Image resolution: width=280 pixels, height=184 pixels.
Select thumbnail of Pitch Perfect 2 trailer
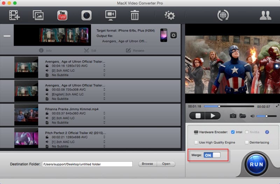26,138
